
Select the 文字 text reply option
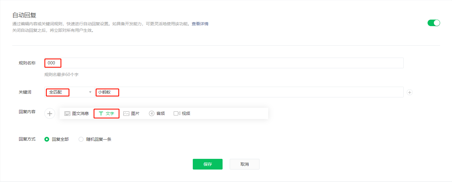pyautogui.click(x=106, y=113)
